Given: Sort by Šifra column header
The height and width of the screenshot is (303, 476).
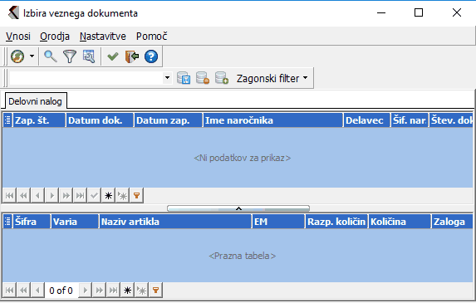Looking at the screenshot, I should point(32,222).
